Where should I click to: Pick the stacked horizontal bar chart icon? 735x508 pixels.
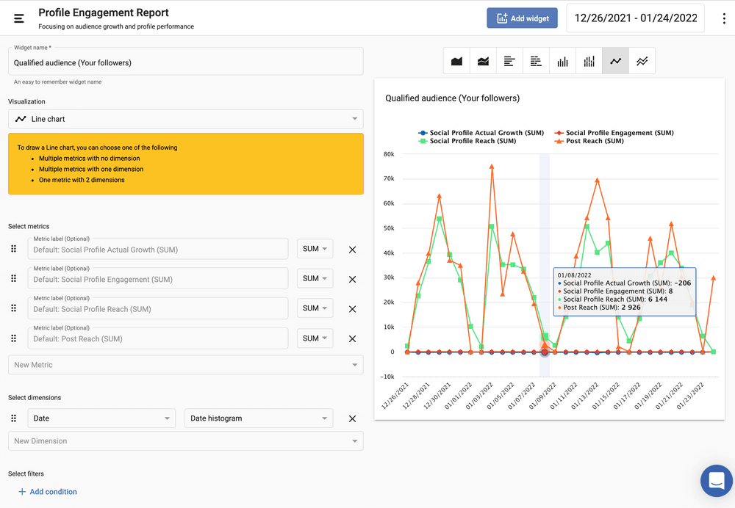tap(536, 62)
